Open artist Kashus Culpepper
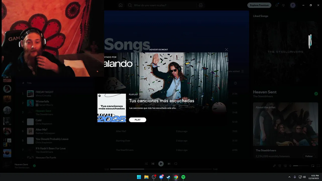Viewport: 322px width, 181px height. (x=45, y=133)
